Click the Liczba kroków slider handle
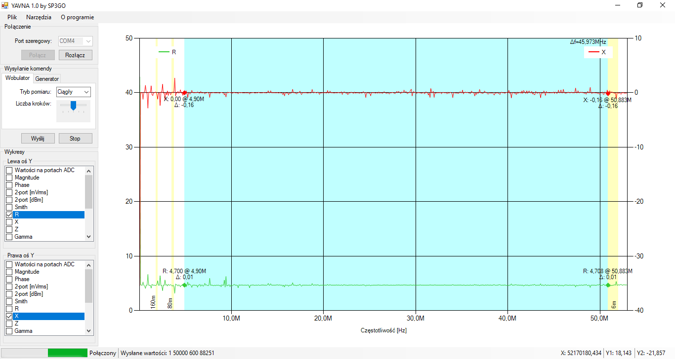 tap(73, 105)
